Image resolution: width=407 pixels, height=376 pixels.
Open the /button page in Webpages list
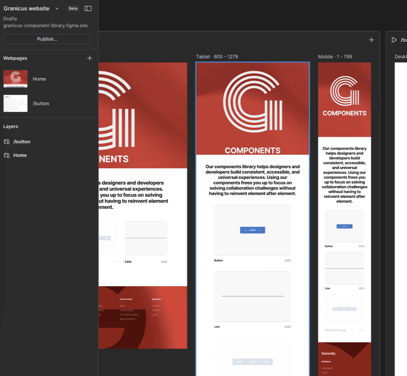41,103
